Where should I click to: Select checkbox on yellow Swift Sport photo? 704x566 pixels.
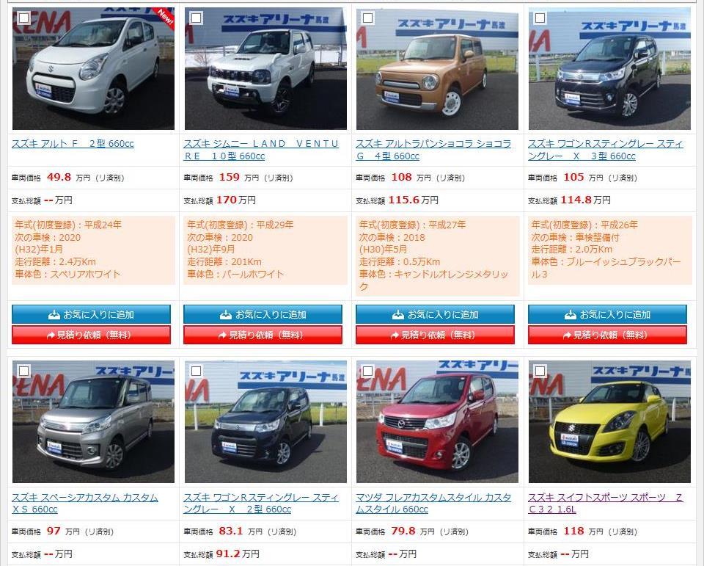point(540,371)
